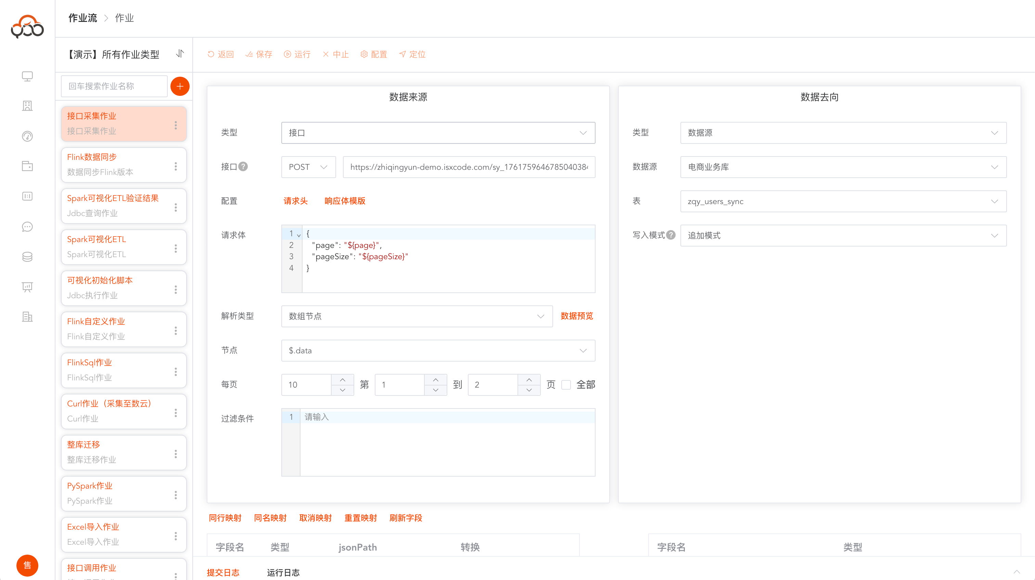Click the help icon next to 接口 label
This screenshot has width=1035, height=580.
tap(243, 166)
